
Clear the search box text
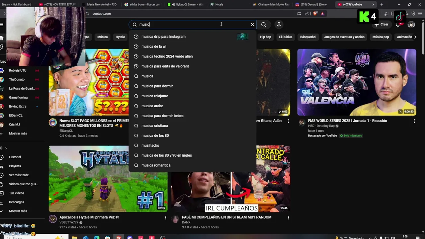click(253, 24)
